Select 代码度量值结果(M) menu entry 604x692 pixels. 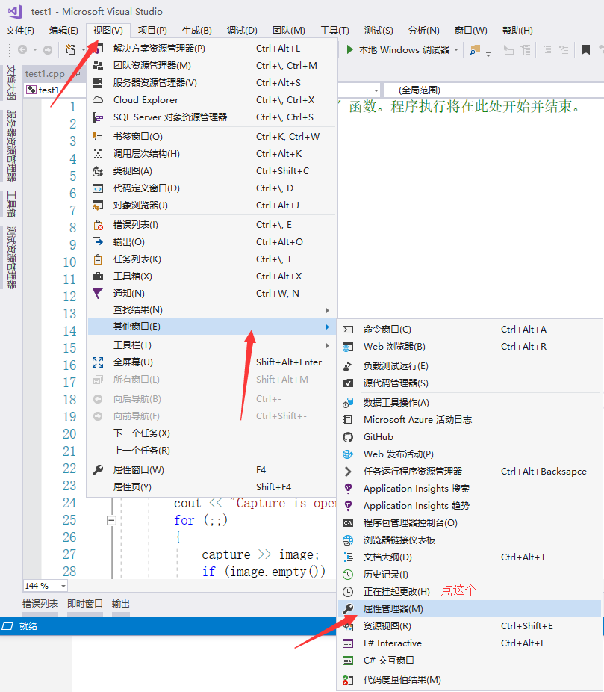point(470,680)
